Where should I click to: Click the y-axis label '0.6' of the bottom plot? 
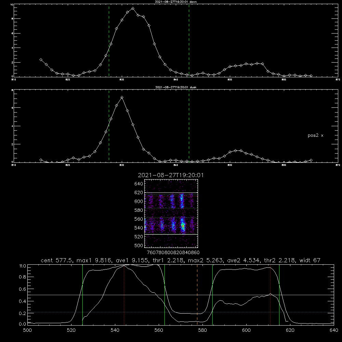click(23, 289)
